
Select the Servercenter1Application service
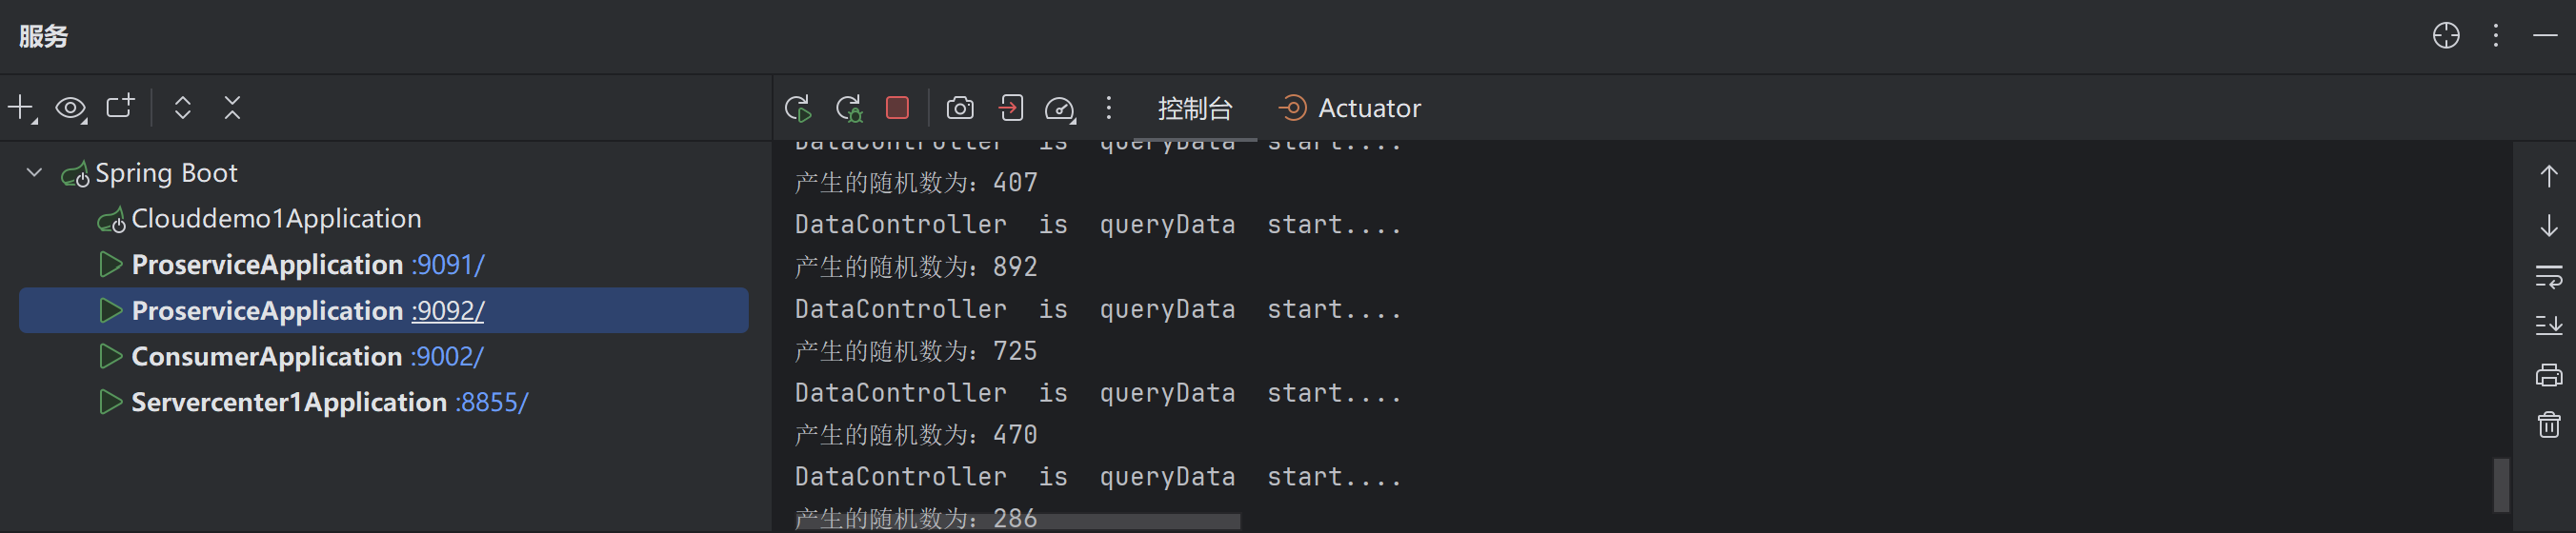pos(289,403)
